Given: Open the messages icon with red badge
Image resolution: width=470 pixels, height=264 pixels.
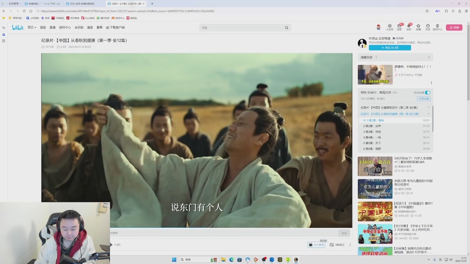Looking at the screenshot, I should click(x=399, y=27).
